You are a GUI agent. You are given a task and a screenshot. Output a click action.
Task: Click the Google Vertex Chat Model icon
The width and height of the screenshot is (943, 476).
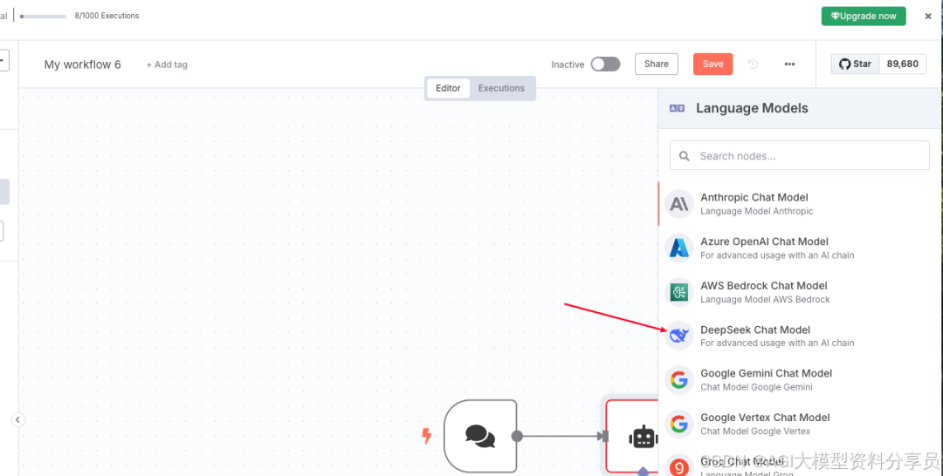click(679, 424)
